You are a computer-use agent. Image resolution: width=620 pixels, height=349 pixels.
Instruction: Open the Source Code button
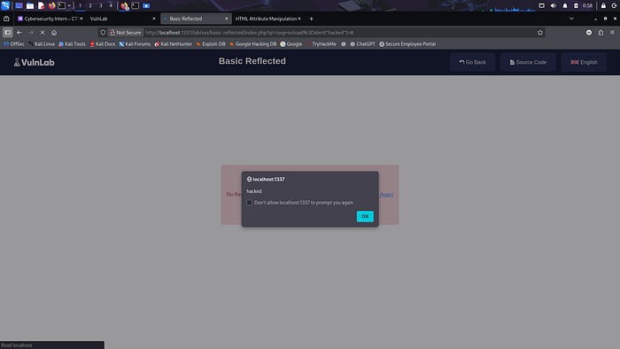528,62
